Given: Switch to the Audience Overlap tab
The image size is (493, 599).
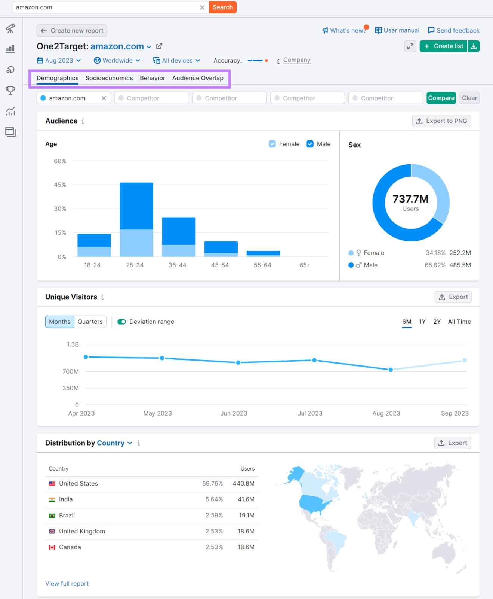Looking at the screenshot, I should click(x=198, y=78).
